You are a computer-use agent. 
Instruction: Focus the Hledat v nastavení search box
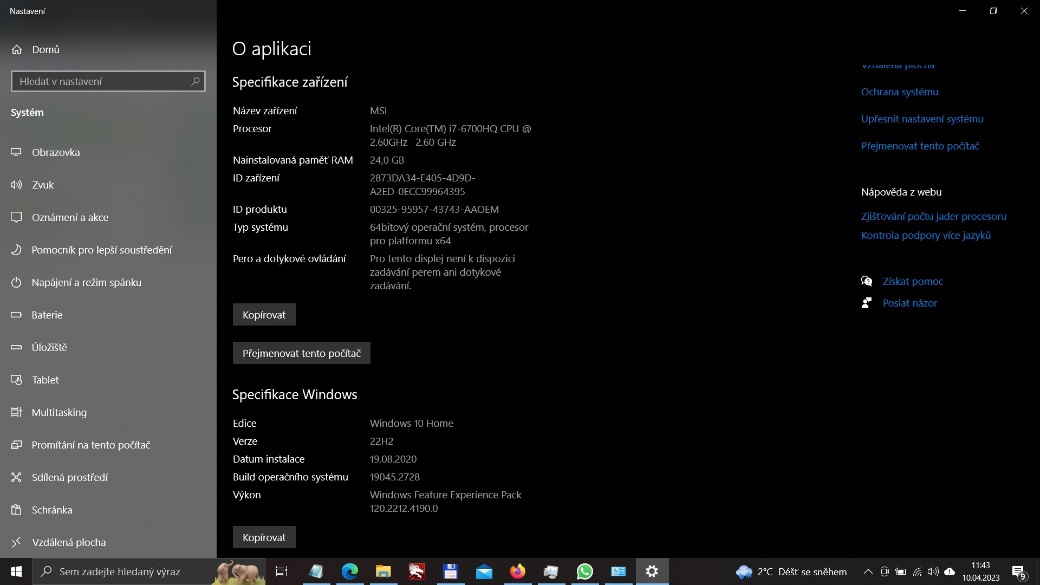pos(108,81)
